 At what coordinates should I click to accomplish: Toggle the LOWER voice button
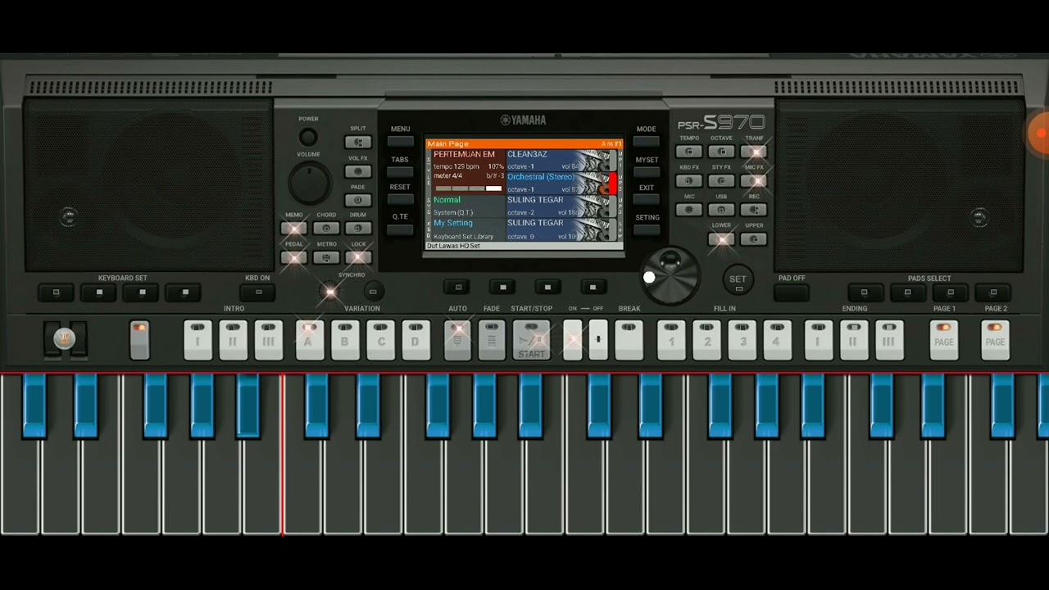[721, 239]
